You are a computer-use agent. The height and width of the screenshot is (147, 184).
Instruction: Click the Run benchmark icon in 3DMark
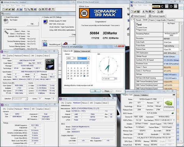coord(45,44)
